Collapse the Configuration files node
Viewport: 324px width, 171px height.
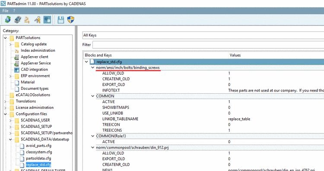tap(5, 114)
